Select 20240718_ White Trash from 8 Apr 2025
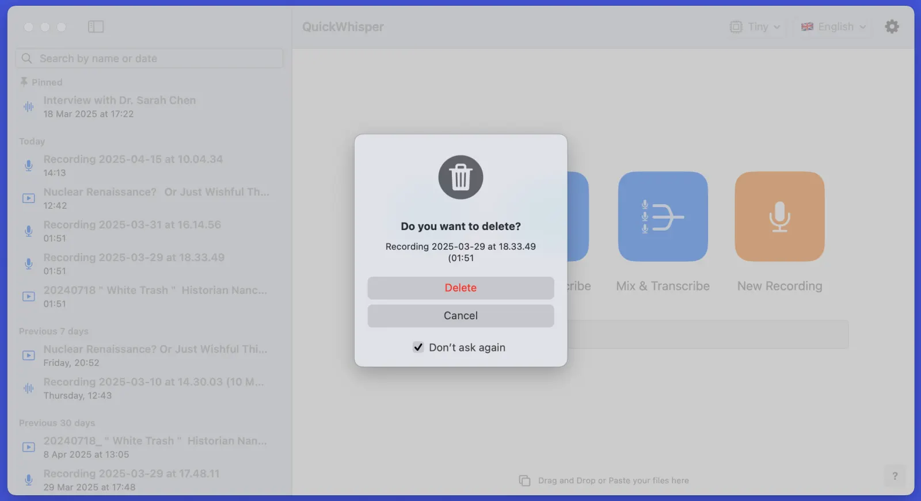 tap(149, 447)
